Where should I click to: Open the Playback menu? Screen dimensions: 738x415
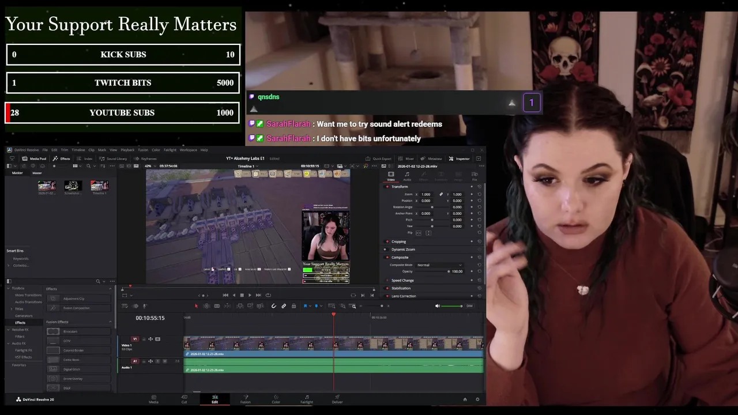127,150
